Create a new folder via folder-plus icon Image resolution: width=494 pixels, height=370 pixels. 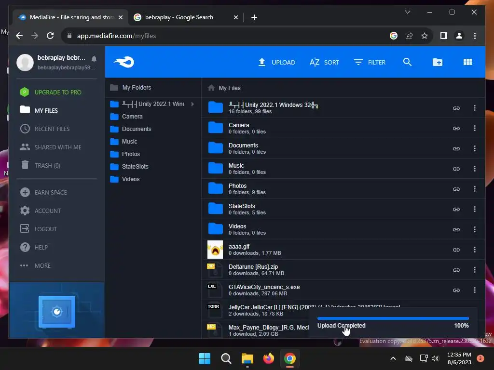click(437, 62)
